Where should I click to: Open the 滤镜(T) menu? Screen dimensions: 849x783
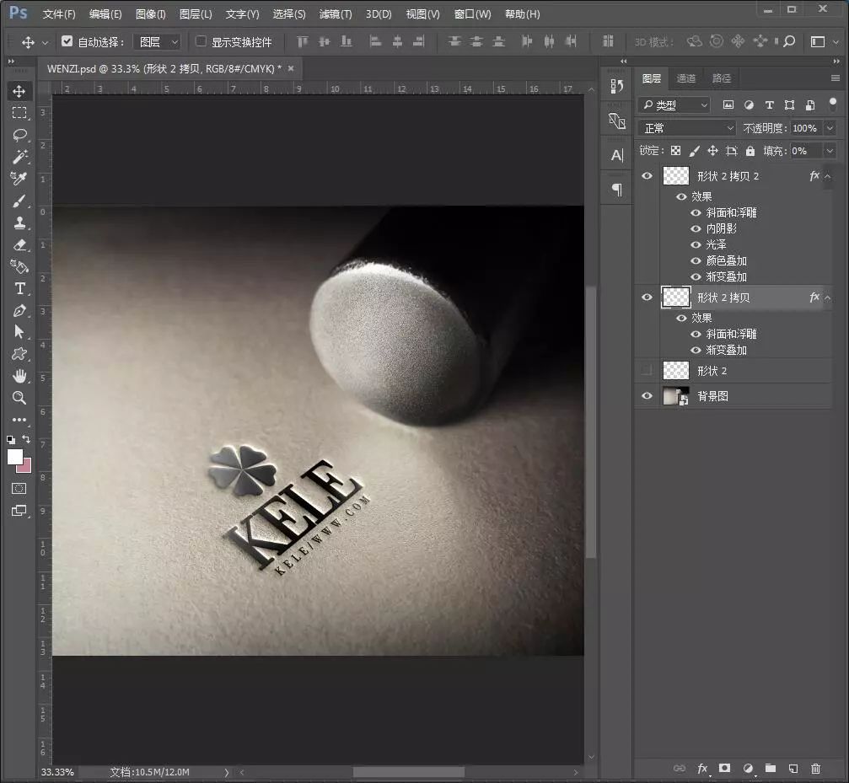pos(336,14)
